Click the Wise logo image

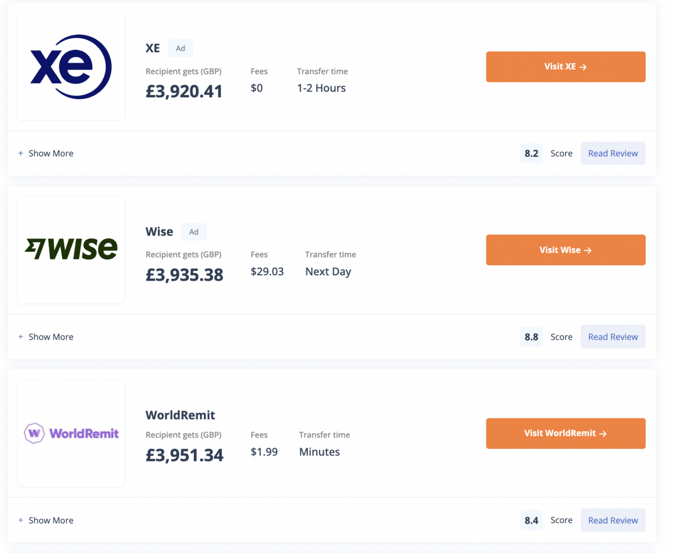click(x=71, y=250)
